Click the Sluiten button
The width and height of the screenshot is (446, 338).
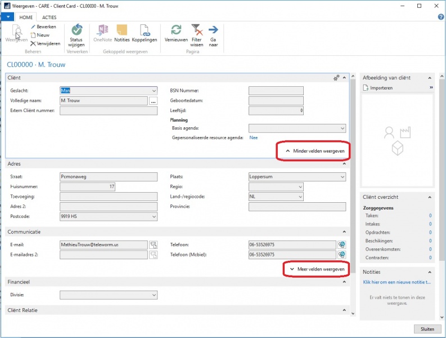tap(427, 329)
